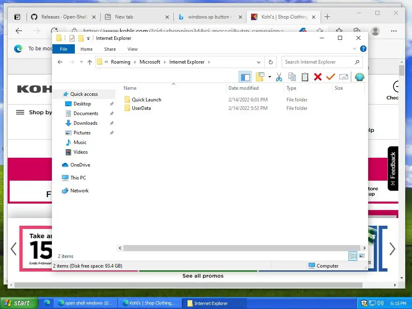Image resolution: width=412 pixels, height=309 pixels.
Task: Click the Search Internet Explorer box
Action: point(322,62)
